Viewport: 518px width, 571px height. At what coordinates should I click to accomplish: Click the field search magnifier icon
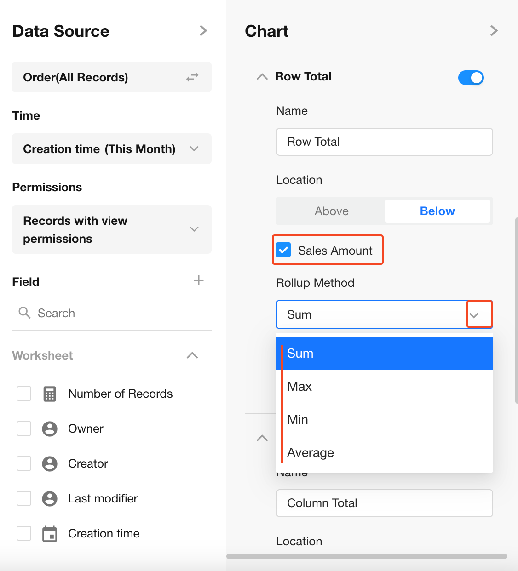click(24, 313)
